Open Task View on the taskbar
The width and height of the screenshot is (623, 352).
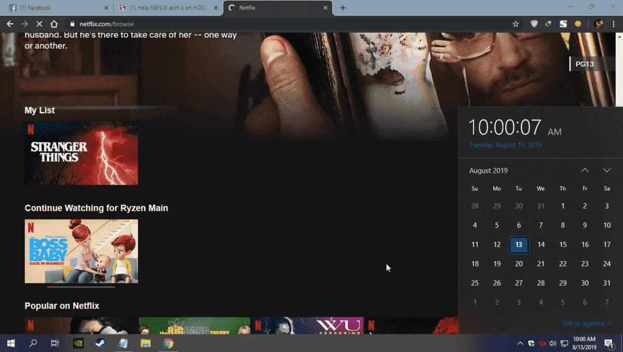pyautogui.click(x=55, y=343)
